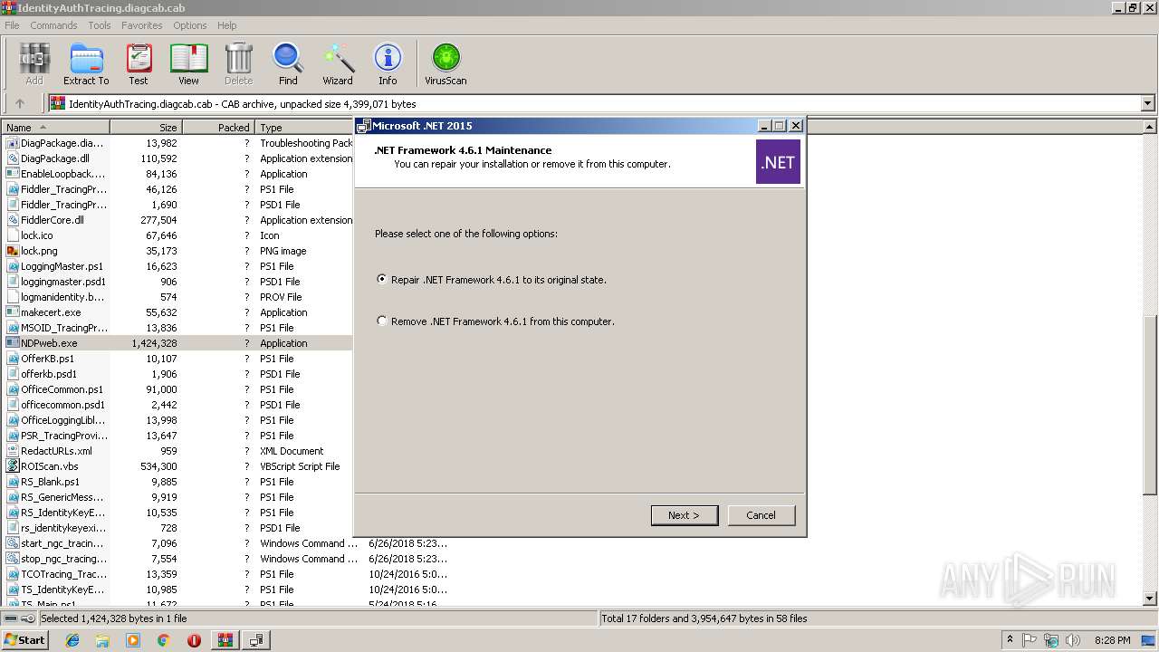Run VirusScan from toolbar
The height and width of the screenshot is (652, 1159).
(445, 64)
